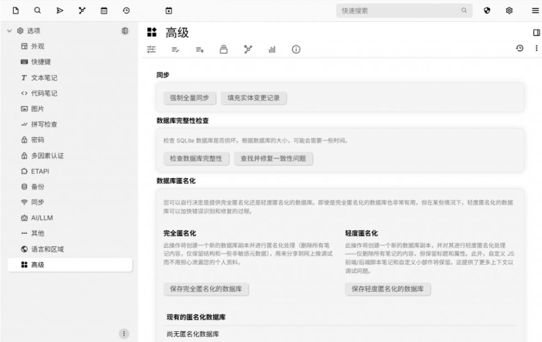The width and height of the screenshot is (542, 342).
Task: Open note statistics via the bar chart icon
Action: (x=273, y=49)
